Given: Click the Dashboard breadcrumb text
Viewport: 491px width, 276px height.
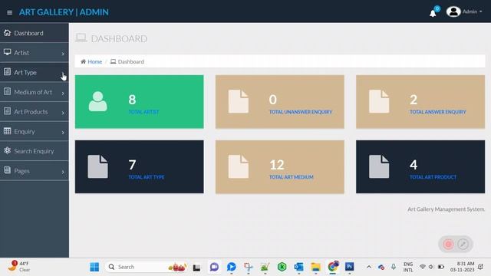Looking at the screenshot, I should 131,61.
